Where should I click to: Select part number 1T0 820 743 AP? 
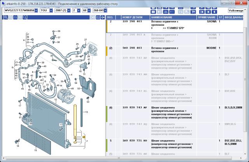pos(135,107)
